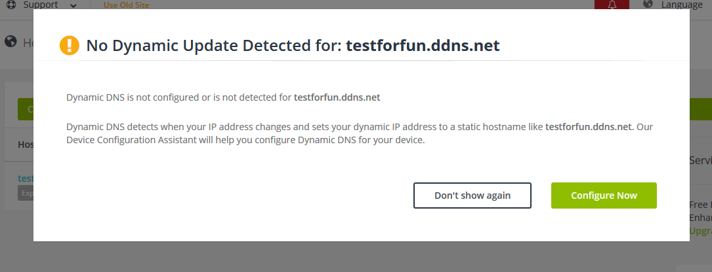Click the hostname in the dialog title
712x272 pixels.
(x=423, y=46)
